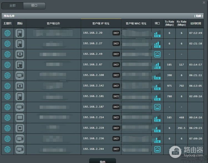Click Rx rate value 292.5
208x163 pixels.
tap(181, 128)
